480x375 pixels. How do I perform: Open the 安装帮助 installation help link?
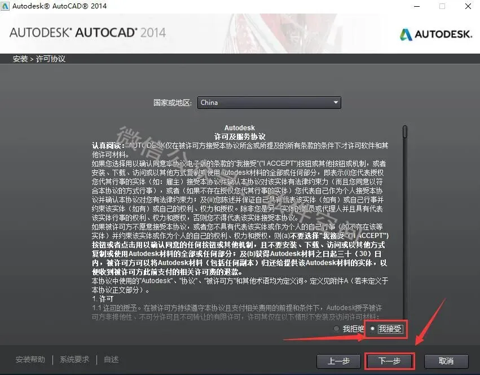coord(30,359)
